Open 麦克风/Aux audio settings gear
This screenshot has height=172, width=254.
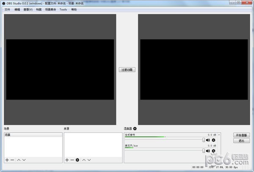(214, 151)
